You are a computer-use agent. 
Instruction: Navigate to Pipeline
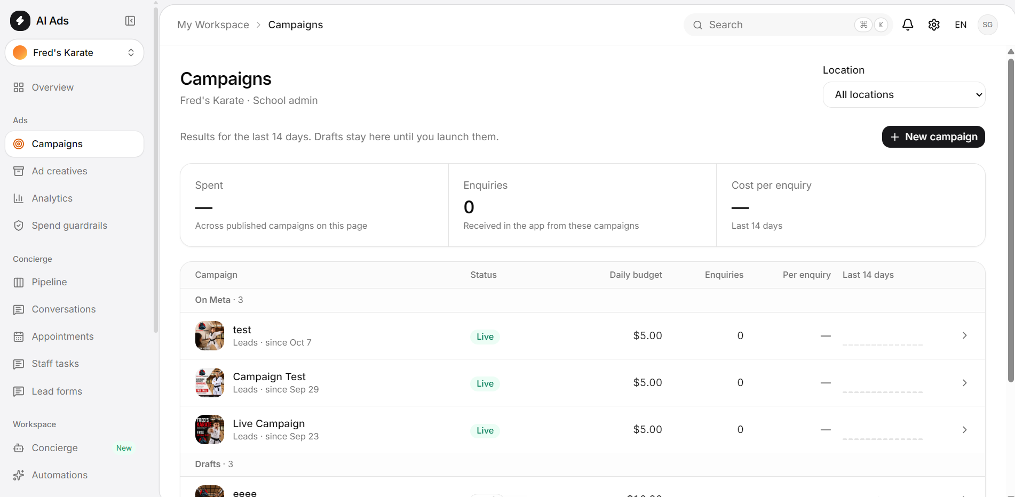(74, 282)
